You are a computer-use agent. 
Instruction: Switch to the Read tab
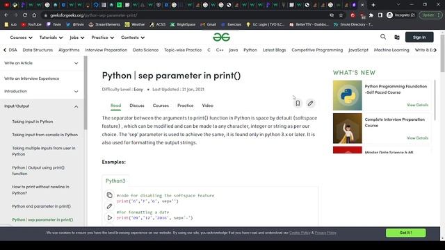[x=116, y=106]
